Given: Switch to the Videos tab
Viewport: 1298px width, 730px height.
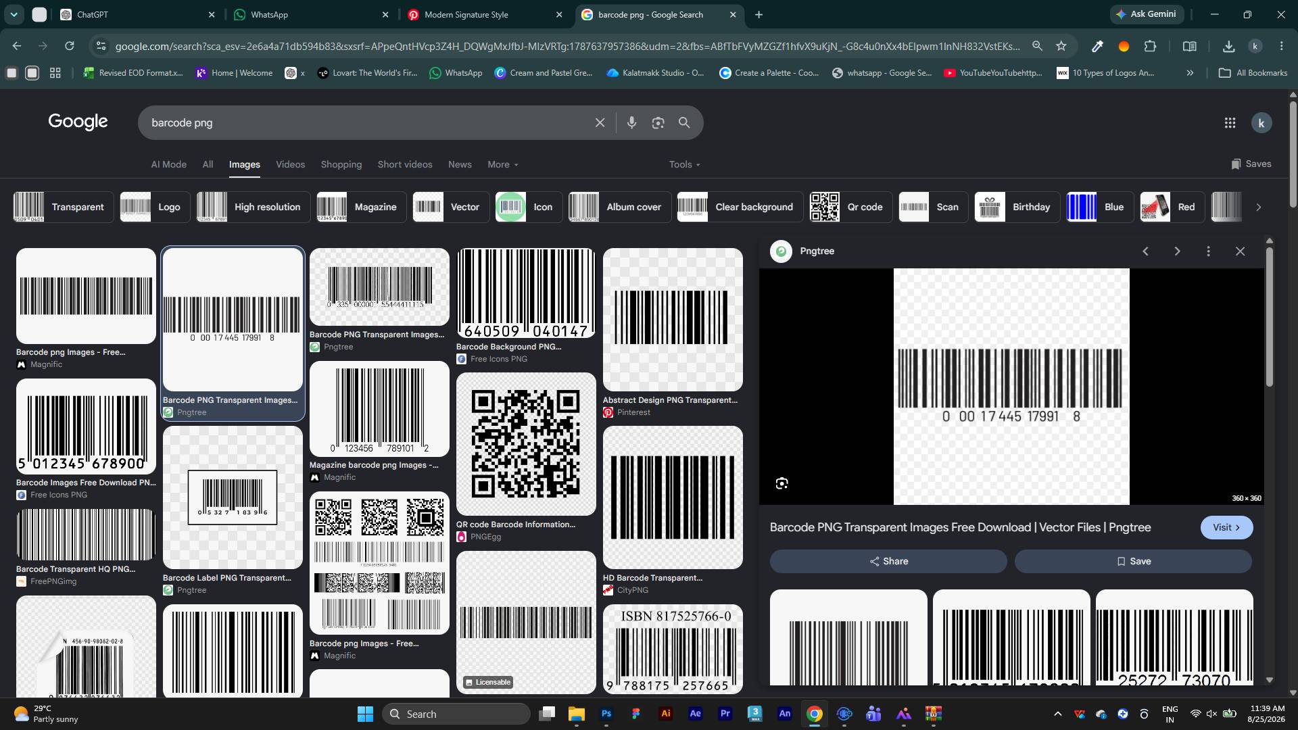Looking at the screenshot, I should tap(290, 164).
